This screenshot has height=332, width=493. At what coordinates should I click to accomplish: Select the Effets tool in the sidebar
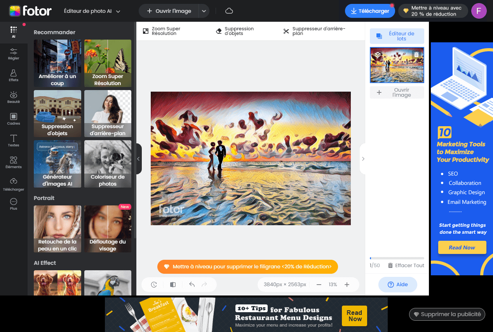point(13,75)
